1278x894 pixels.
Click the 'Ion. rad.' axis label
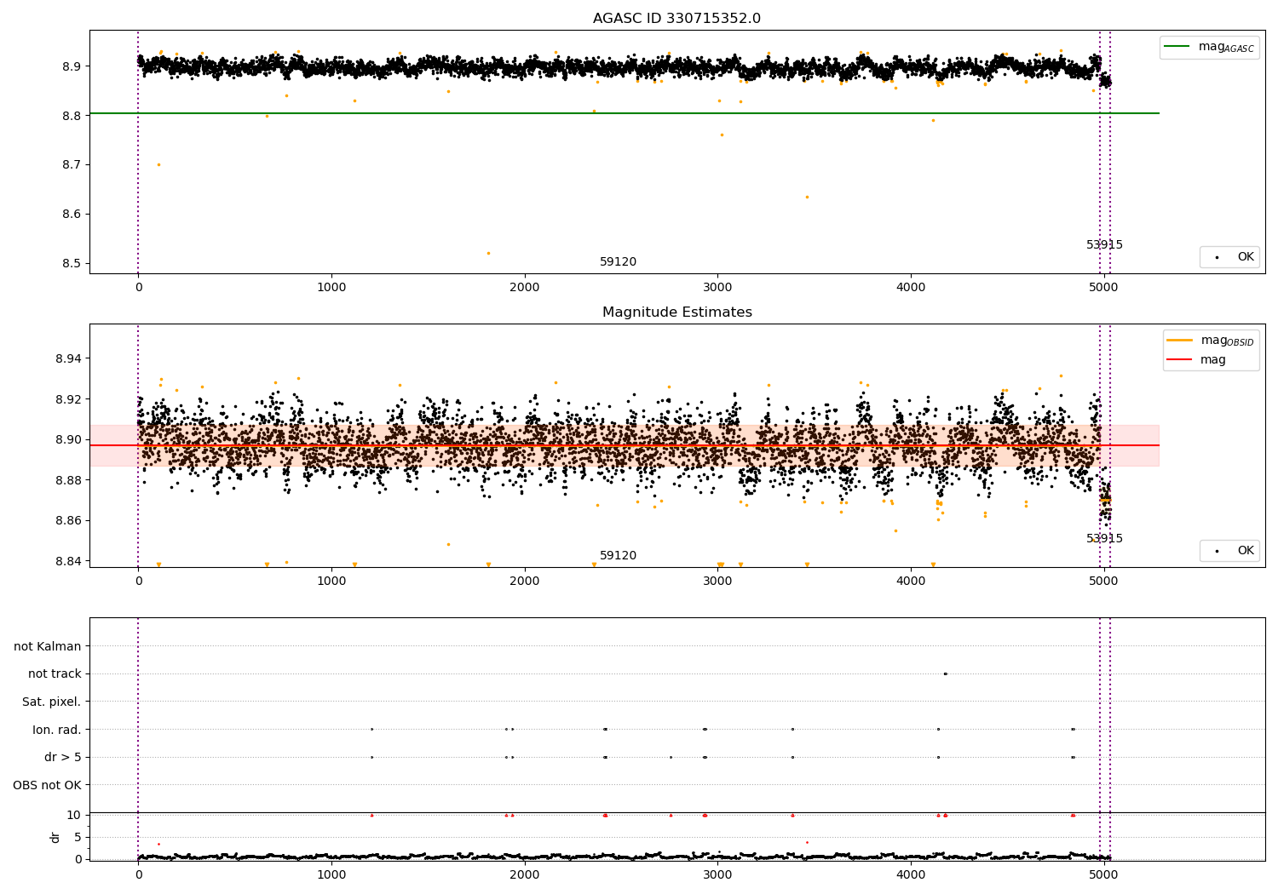click(x=57, y=730)
